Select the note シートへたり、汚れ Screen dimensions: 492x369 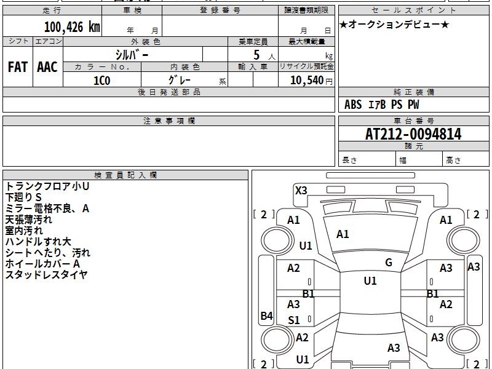(x=48, y=253)
